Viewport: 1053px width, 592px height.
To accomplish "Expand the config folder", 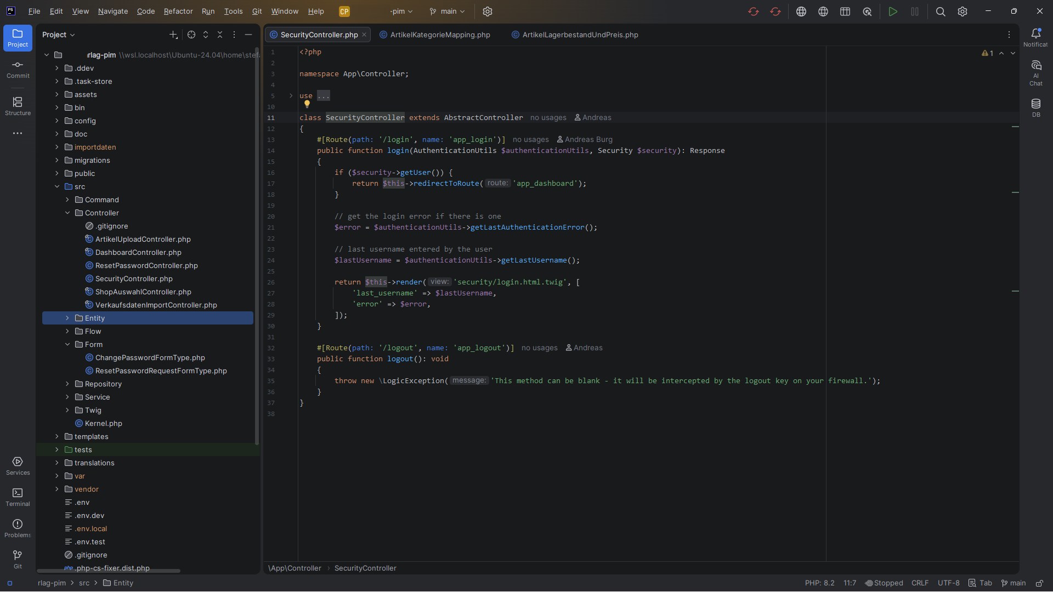I will [x=57, y=121].
